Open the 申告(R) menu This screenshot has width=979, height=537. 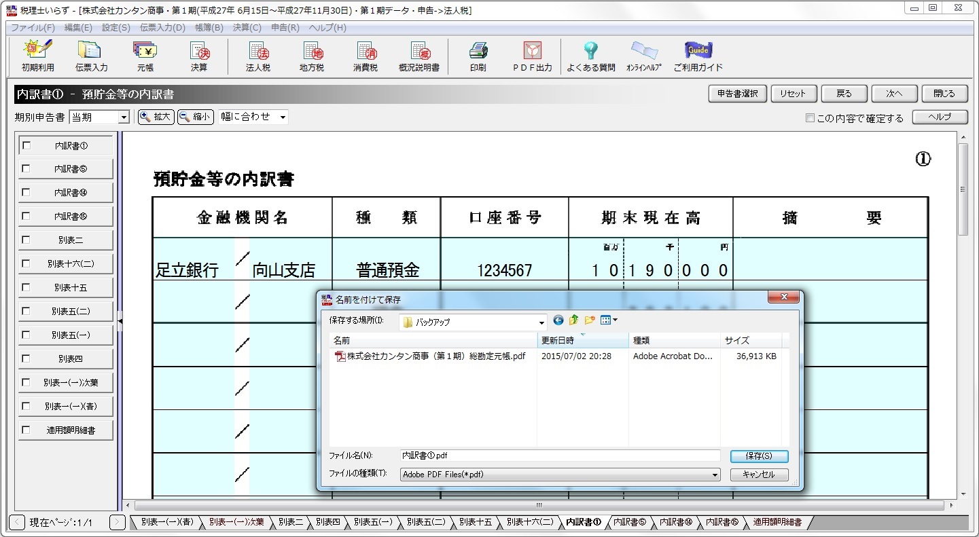pos(285,28)
